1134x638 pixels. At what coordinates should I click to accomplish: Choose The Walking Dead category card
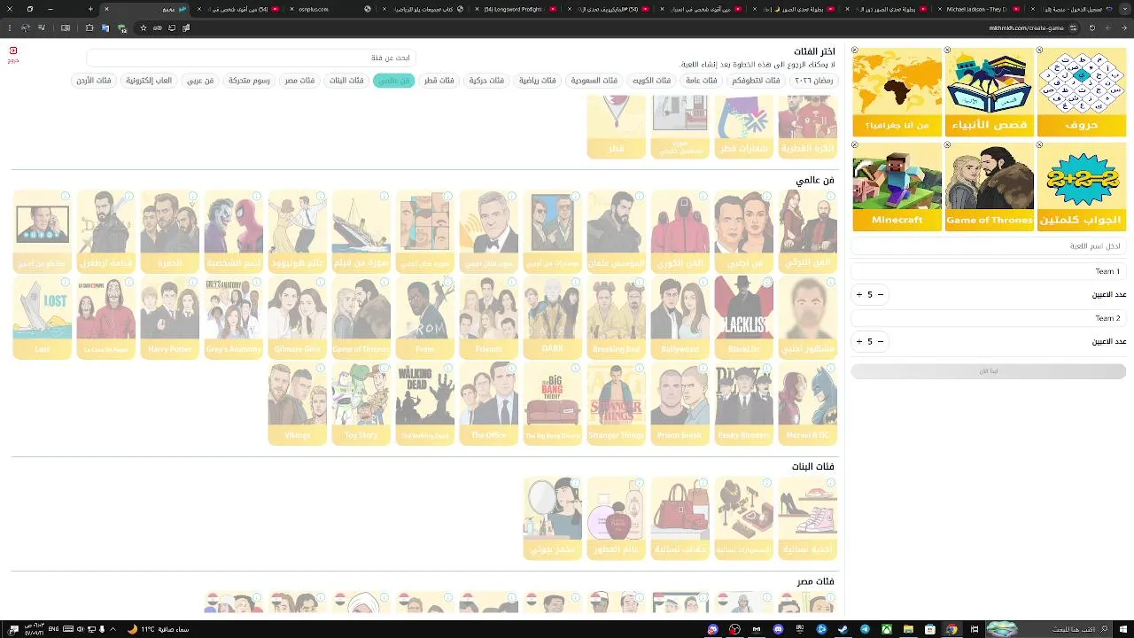click(424, 403)
